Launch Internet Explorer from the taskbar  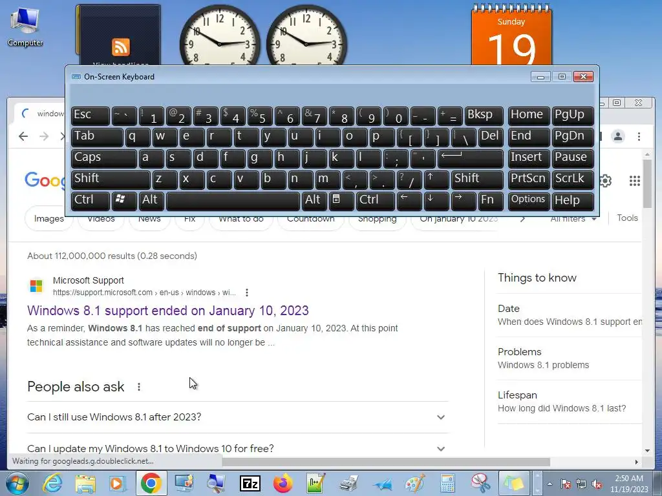[x=52, y=483]
